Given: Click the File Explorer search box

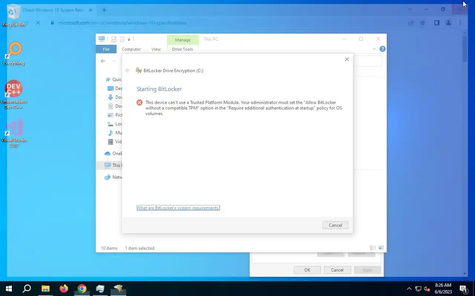Looking at the screenshot, I should click(x=367, y=61).
